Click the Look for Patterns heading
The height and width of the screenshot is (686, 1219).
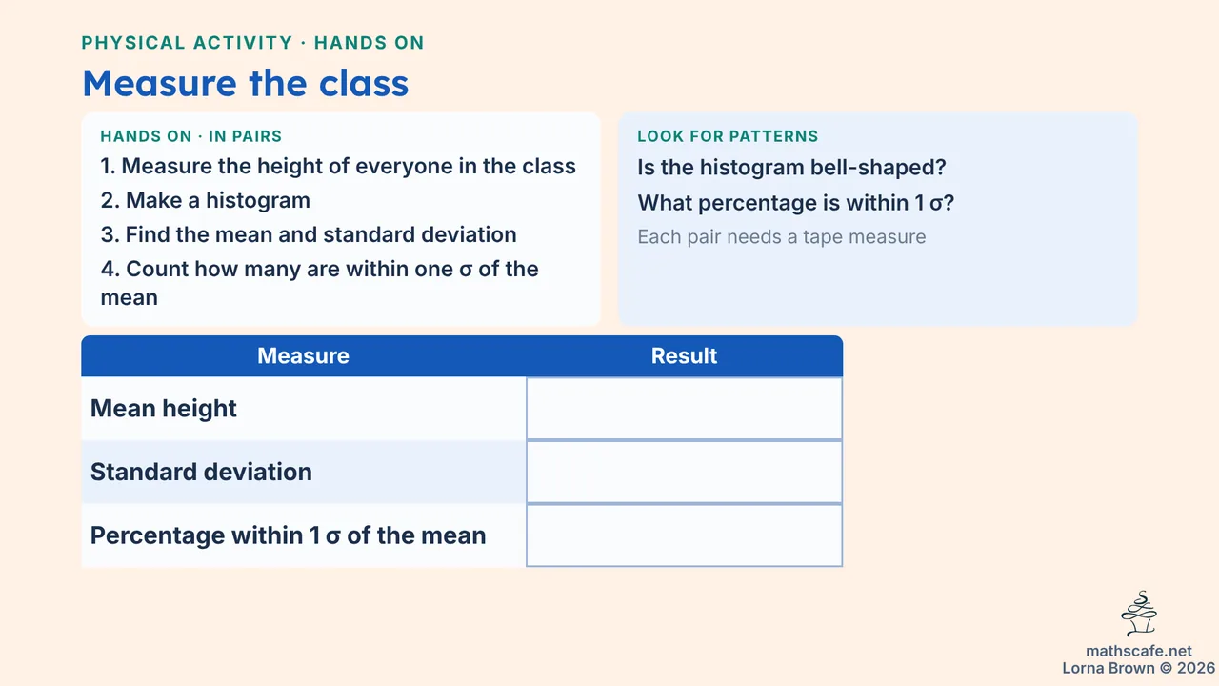click(728, 136)
